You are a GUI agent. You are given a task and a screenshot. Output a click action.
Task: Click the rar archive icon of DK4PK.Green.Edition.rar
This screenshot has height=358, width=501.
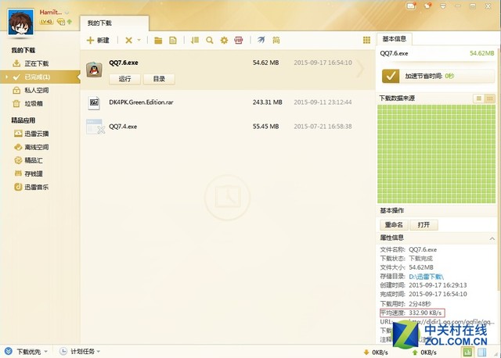pyautogui.click(x=94, y=102)
